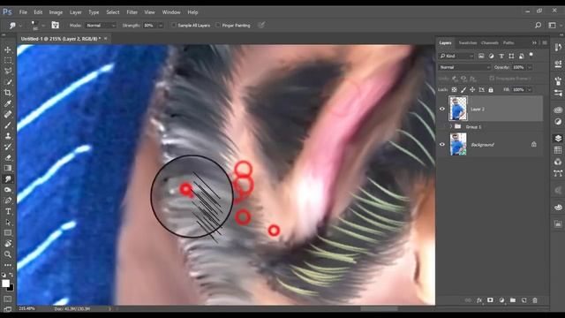Viewport: 565px width, 318px height.
Task: Select the Horizontal Type tool
Action: pyautogui.click(x=8, y=211)
